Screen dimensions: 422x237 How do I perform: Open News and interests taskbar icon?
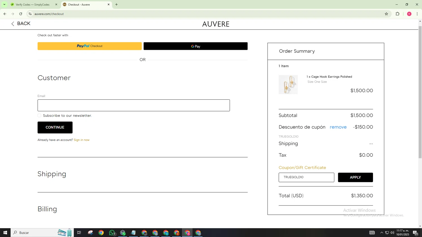tap(372, 233)
